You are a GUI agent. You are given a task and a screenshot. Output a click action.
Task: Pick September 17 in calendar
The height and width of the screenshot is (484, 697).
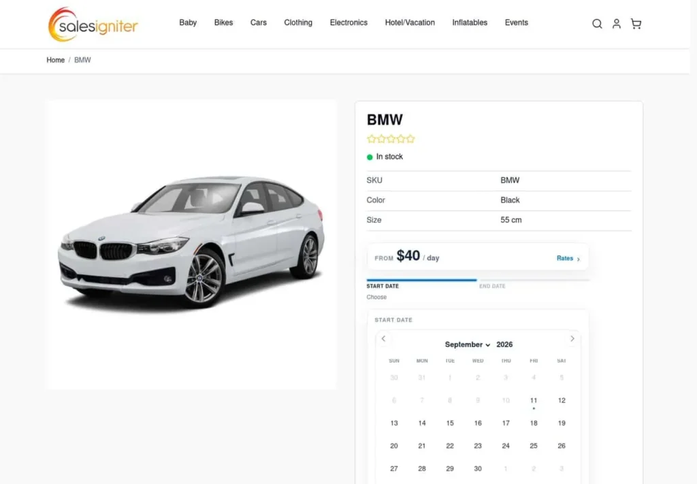click(506, 423)
